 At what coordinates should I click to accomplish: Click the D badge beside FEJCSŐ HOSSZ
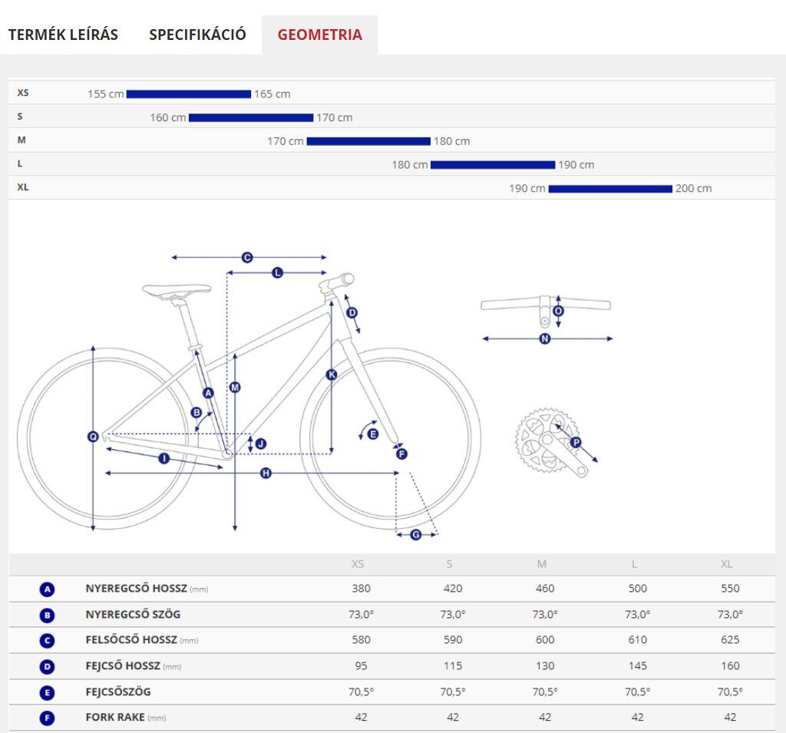click(x=48, y=666)
